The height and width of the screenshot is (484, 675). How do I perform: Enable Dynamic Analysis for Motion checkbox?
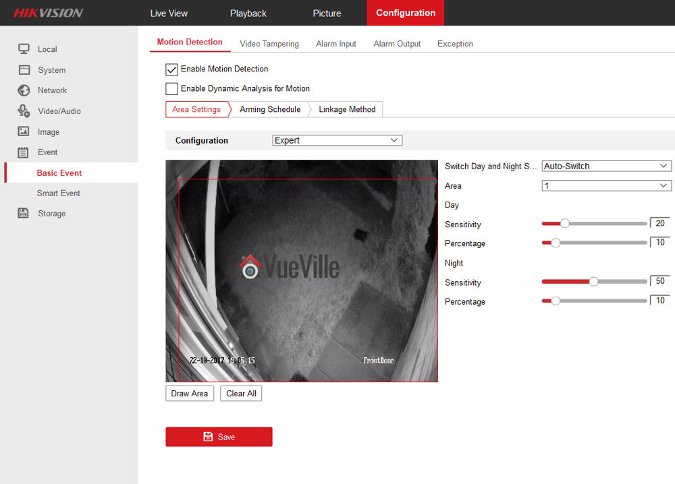click(x=172, y=88)
